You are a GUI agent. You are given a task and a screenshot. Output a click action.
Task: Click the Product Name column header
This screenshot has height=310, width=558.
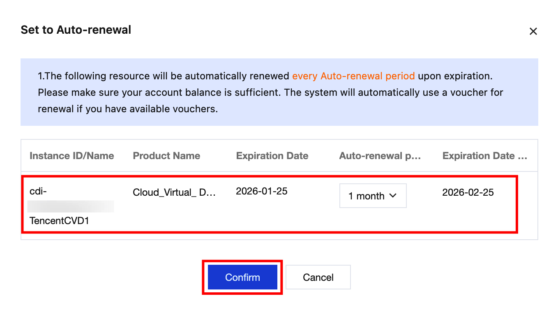pos(166,156)
